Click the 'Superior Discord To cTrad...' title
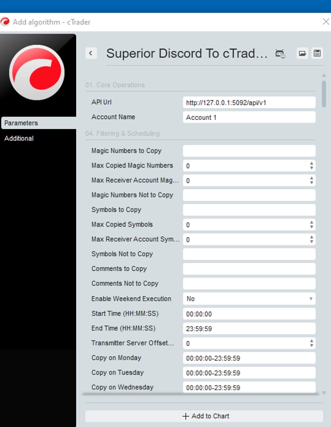The width and height of the screenshot is (331, 427). [x=186, y=54]
